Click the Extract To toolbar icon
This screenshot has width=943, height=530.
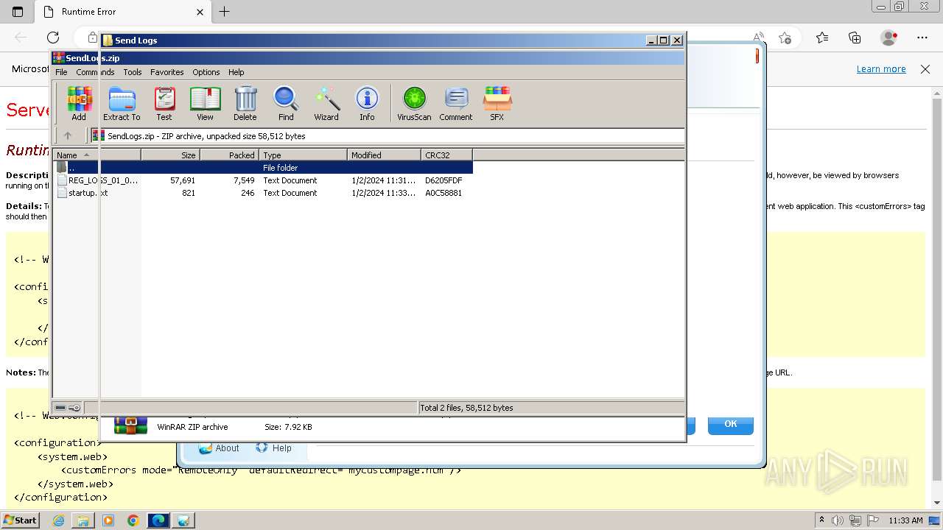pos(122,103)
